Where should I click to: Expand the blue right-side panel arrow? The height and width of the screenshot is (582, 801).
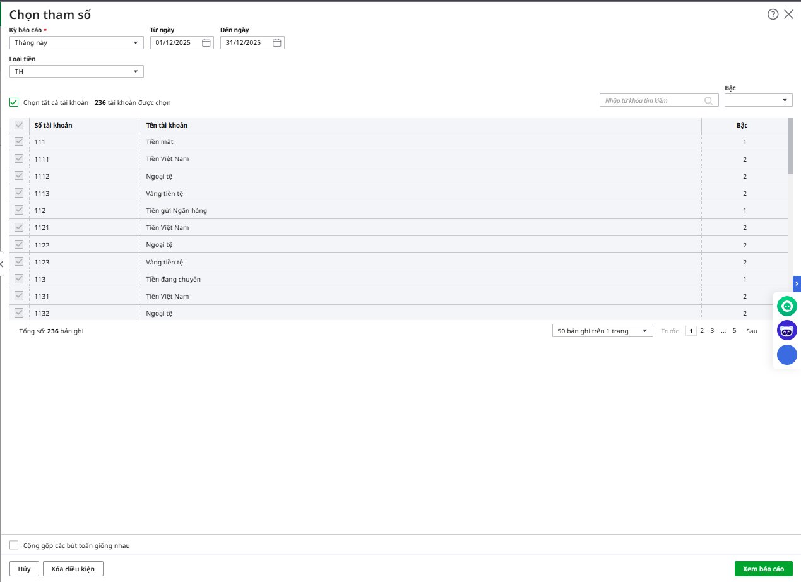(797, 284)
